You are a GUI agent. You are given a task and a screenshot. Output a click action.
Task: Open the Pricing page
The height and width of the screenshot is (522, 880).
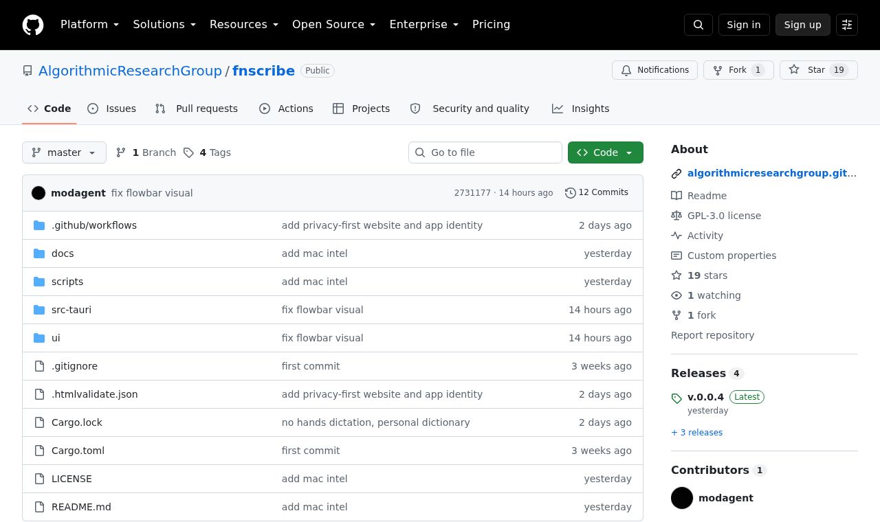[x=491, y=25]
